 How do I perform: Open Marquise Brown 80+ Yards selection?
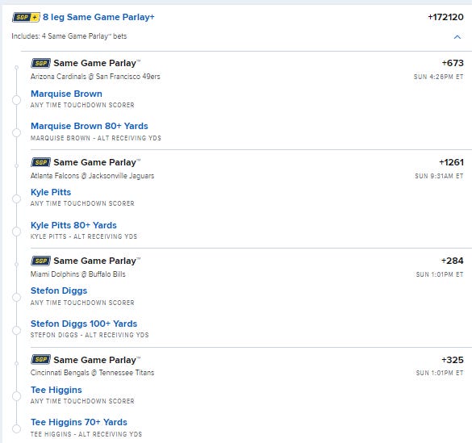tap(90, 126)
